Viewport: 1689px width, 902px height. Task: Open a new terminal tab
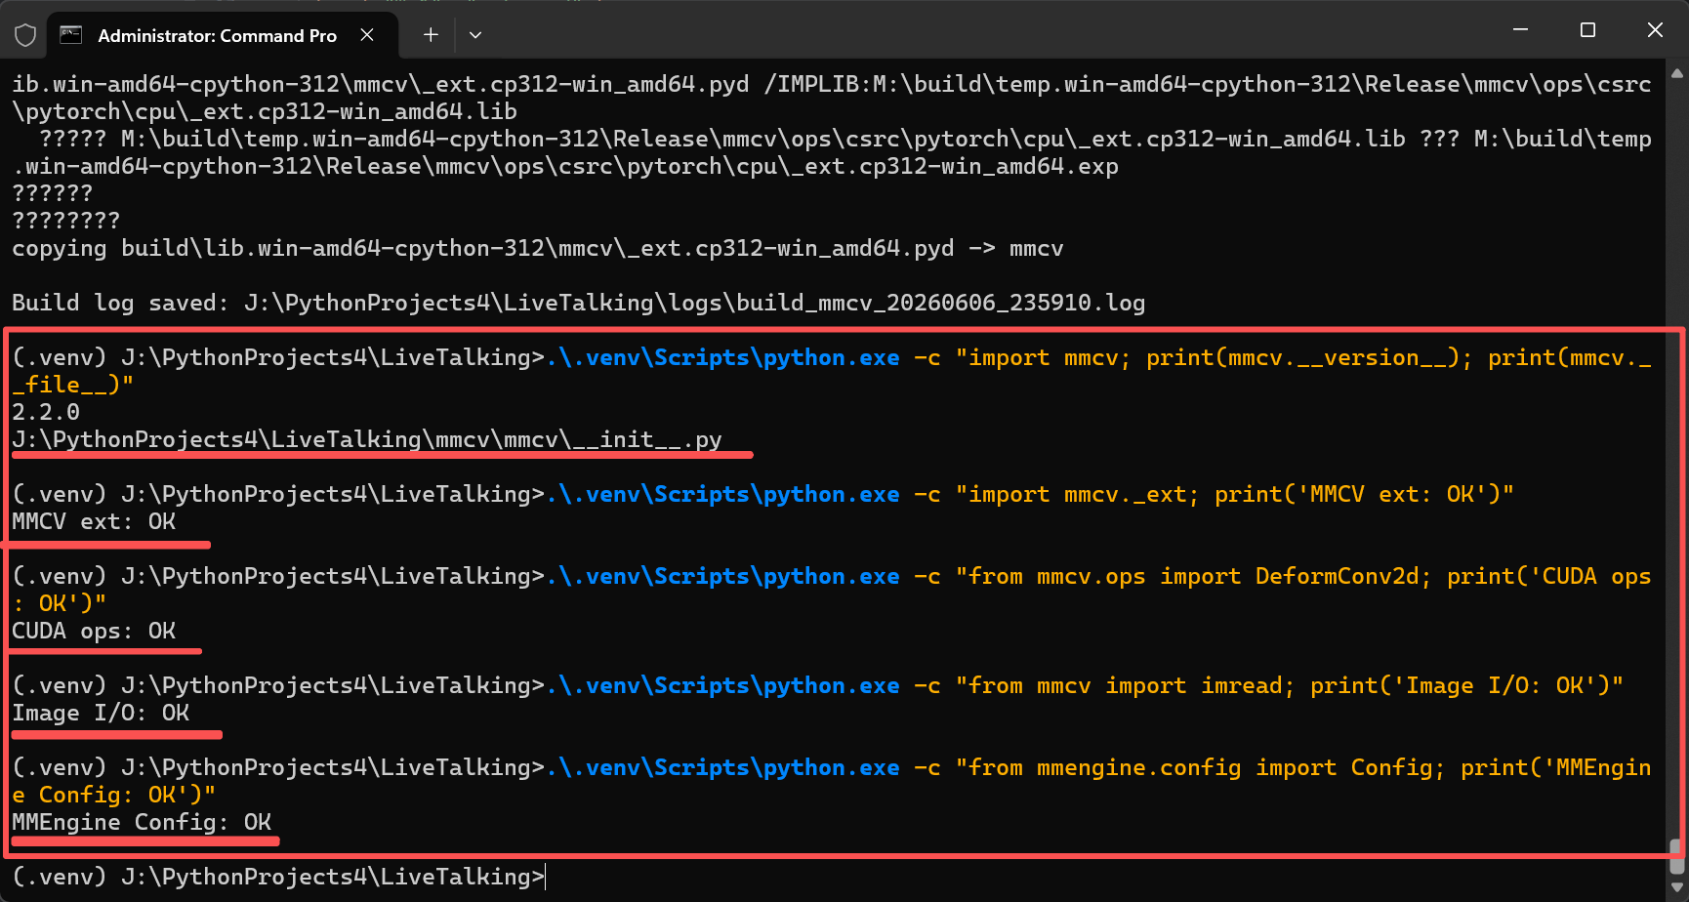pyautogui.click(x=431, y=35)
